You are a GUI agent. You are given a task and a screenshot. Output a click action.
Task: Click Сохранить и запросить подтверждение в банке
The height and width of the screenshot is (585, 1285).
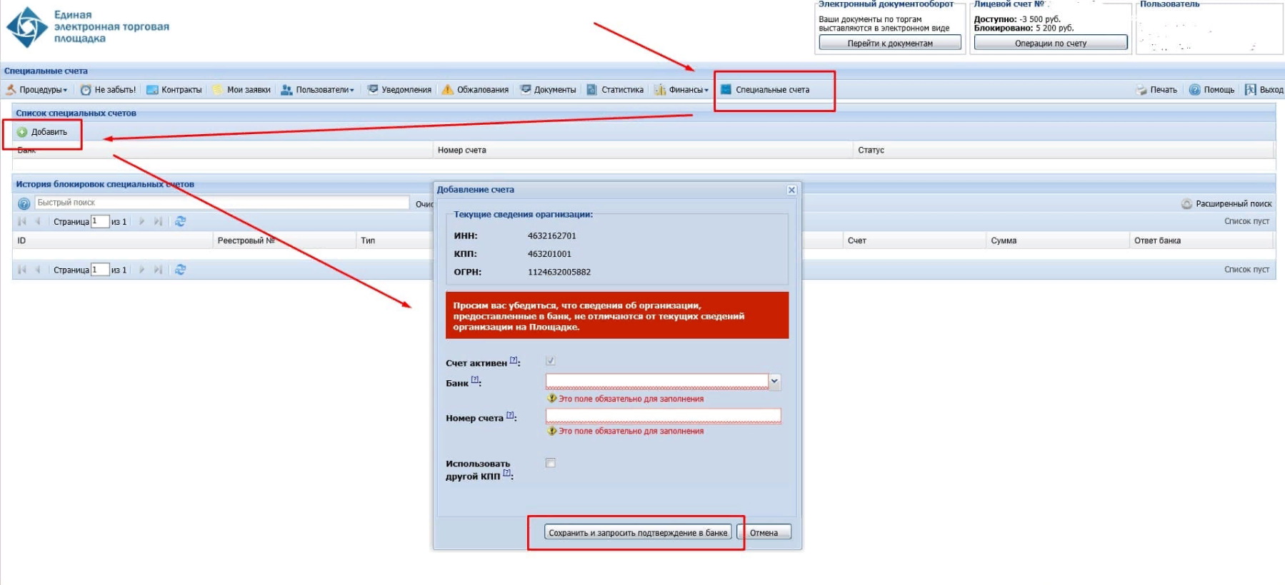tap(637, 533)
